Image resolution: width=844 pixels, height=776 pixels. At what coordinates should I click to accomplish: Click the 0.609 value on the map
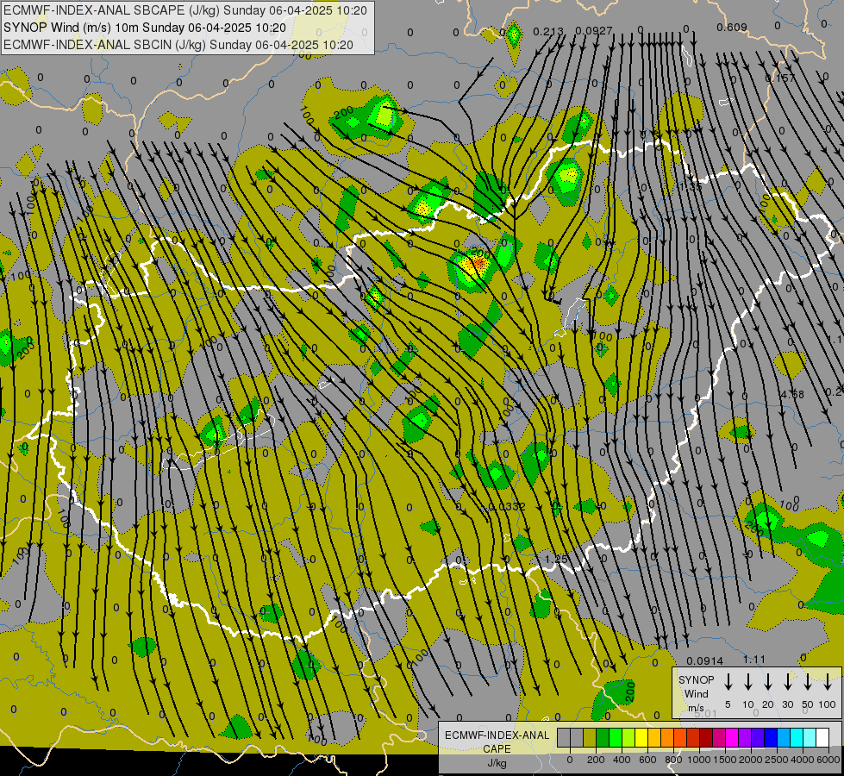(x=732, y=28)
